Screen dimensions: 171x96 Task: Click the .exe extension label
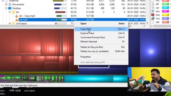click(158, 11)
